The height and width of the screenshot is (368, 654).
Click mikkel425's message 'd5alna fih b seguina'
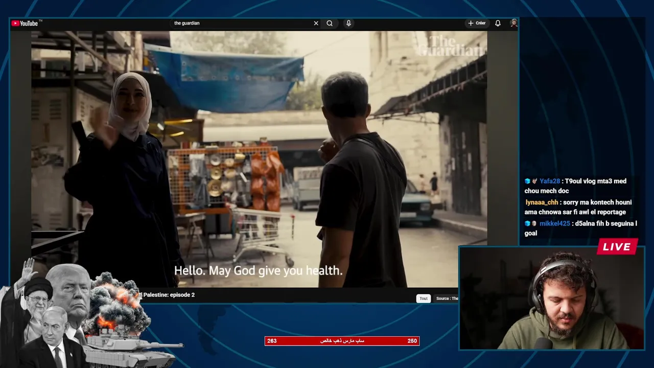tap(603, 223)
